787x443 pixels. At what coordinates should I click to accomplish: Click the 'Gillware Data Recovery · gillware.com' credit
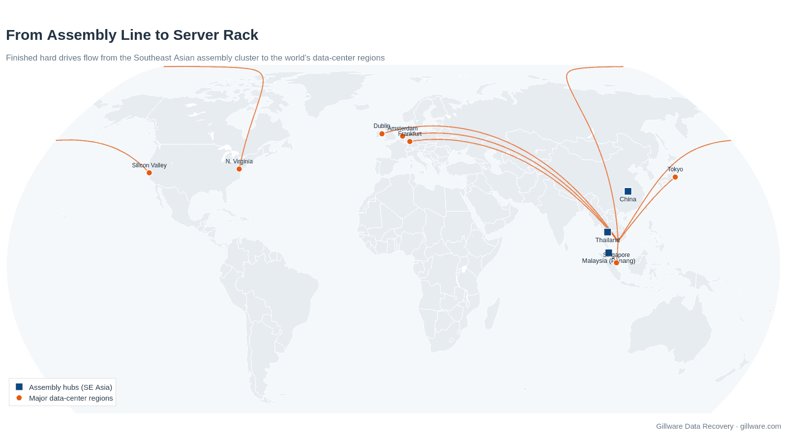point(718,426)
